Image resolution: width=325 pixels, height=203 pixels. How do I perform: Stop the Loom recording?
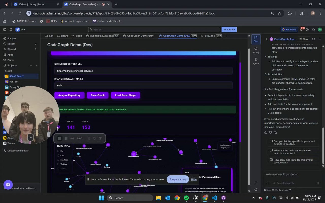(60, 138)
